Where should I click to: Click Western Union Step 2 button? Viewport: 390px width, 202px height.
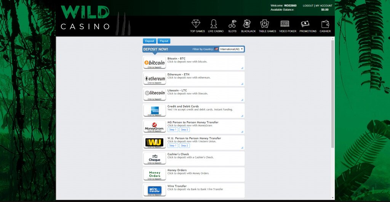(184, 146)
